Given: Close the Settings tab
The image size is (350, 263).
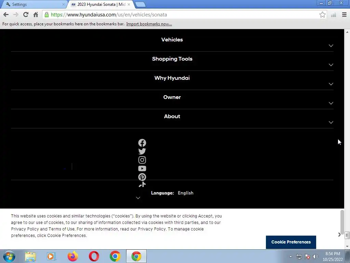Looking at the screenshot, I should tap(63, 4).
